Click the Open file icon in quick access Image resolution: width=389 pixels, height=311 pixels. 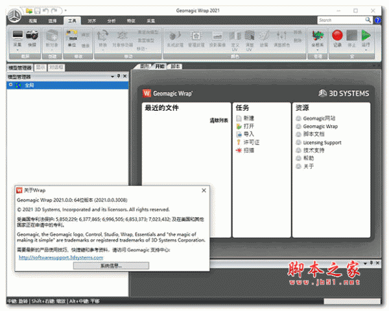tap(29, 11)
